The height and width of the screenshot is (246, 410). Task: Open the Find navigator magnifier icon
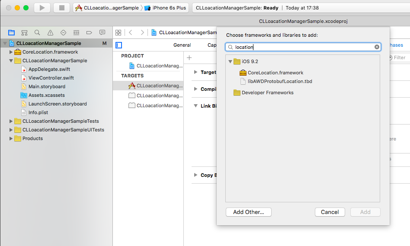tap(37, 32)
